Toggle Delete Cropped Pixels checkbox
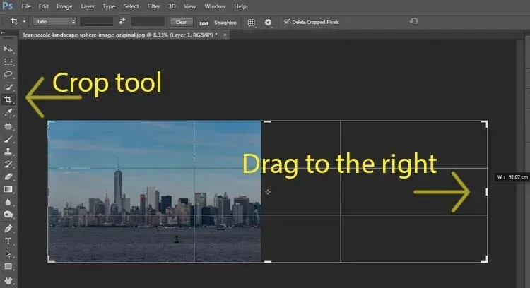This screenshot has height=288, width=530. click(x=287, y=22)
